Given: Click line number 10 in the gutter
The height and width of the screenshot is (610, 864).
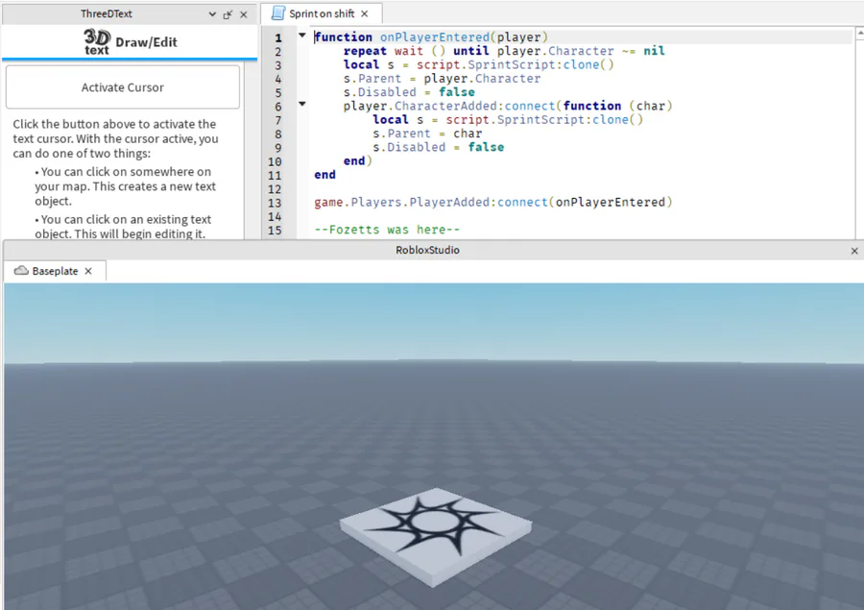Looking at the screenshot, I should point(275,161).
